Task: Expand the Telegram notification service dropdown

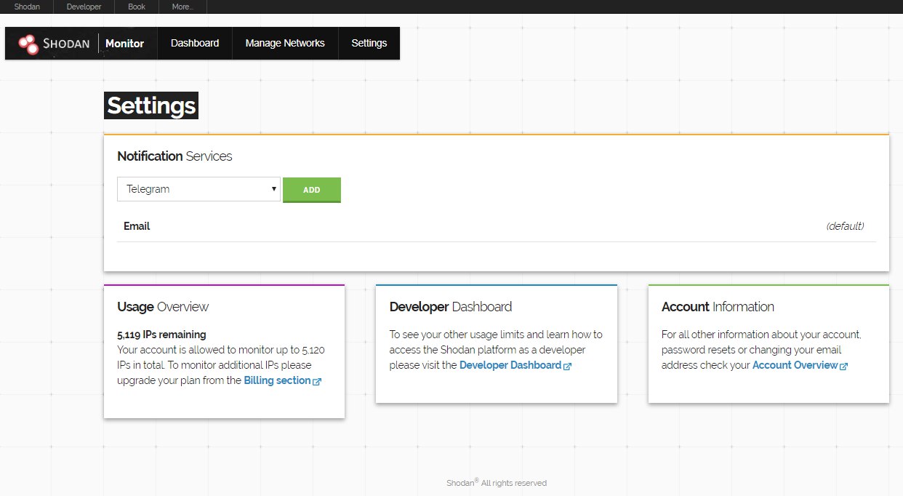Action: pyautogui.click(x=198, y=189)
